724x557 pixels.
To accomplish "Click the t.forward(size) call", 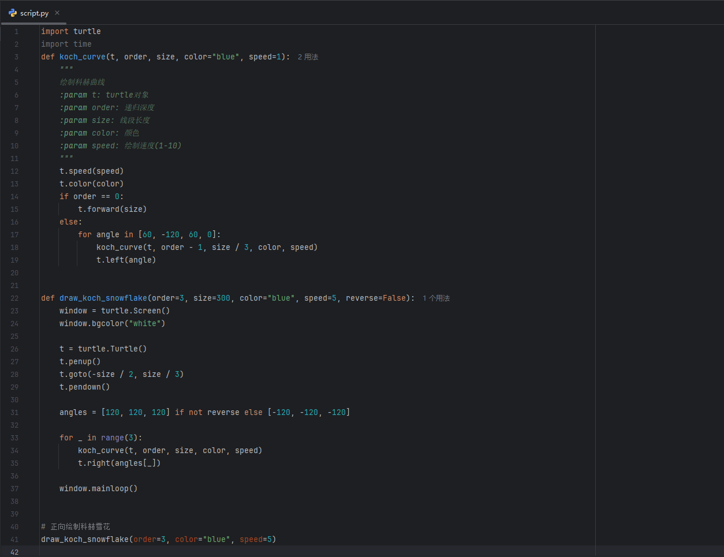I will point(112,210).
